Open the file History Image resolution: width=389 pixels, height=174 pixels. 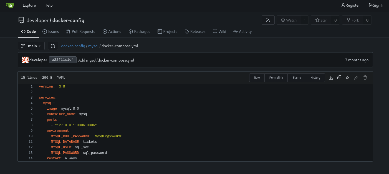[315, 78]
